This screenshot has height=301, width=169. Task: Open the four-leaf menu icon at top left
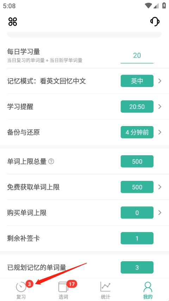tap(13, 21)
